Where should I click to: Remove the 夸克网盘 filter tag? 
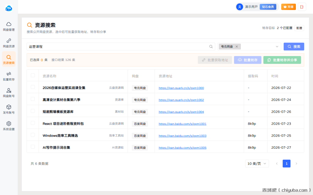point(237,47)
